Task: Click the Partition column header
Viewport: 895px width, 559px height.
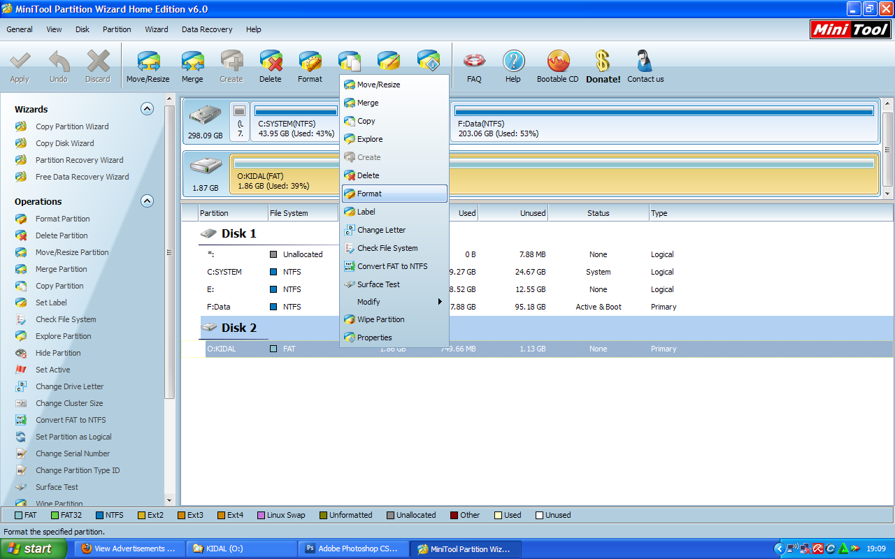Action: point(233,213)
